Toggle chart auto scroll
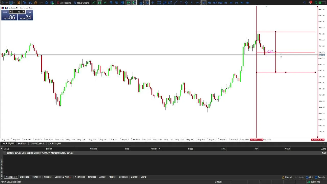 point(128,3)
